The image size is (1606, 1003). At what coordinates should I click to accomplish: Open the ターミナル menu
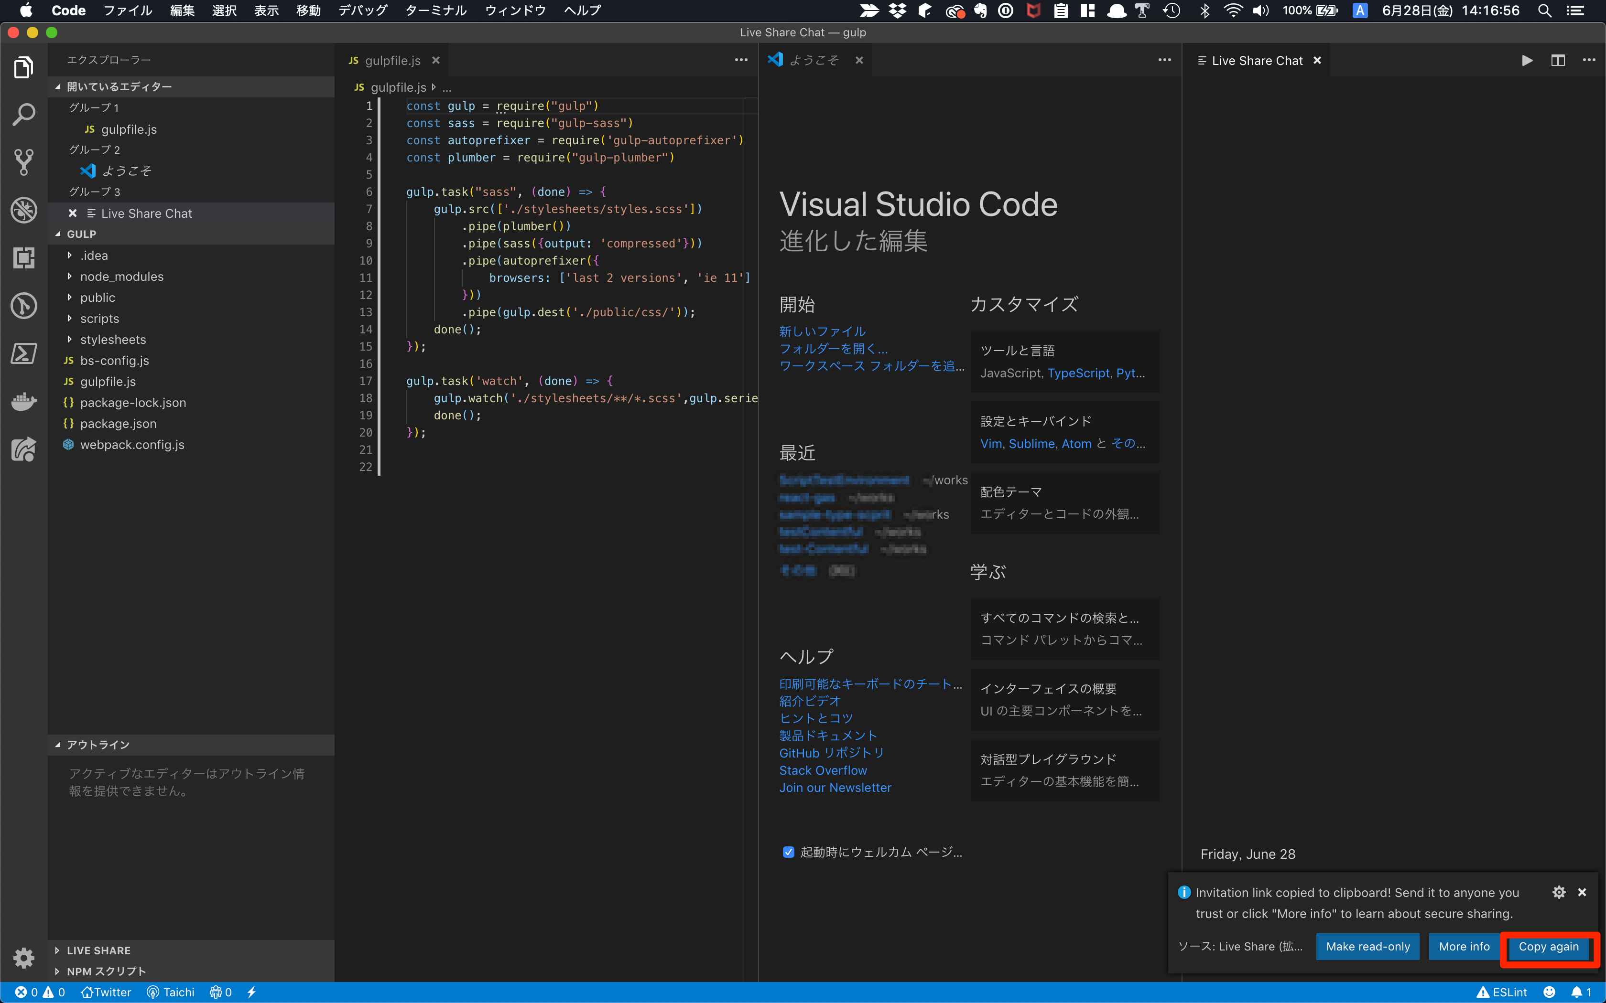pos(435,11)
